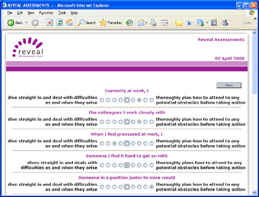Screen dimensions: 259x197
Task: Go to the Home page icon
Action: [69, 22]
